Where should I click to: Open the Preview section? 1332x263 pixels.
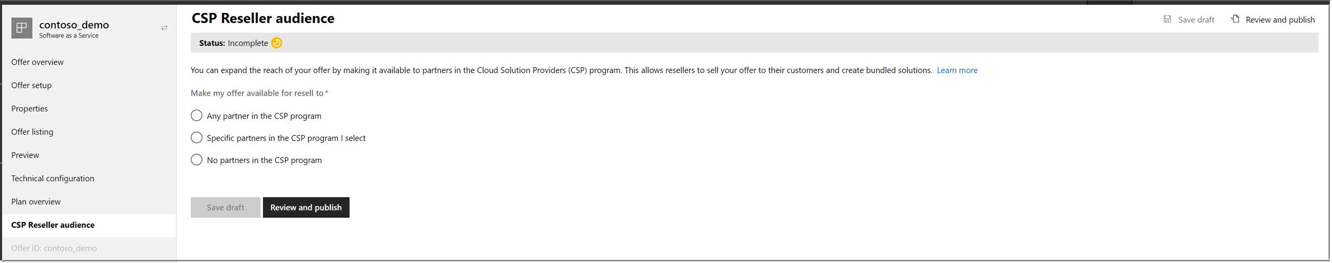[x=24, y=155]
